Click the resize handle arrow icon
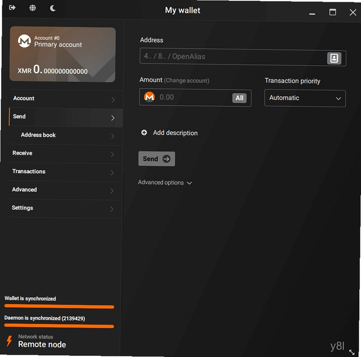 352,352
